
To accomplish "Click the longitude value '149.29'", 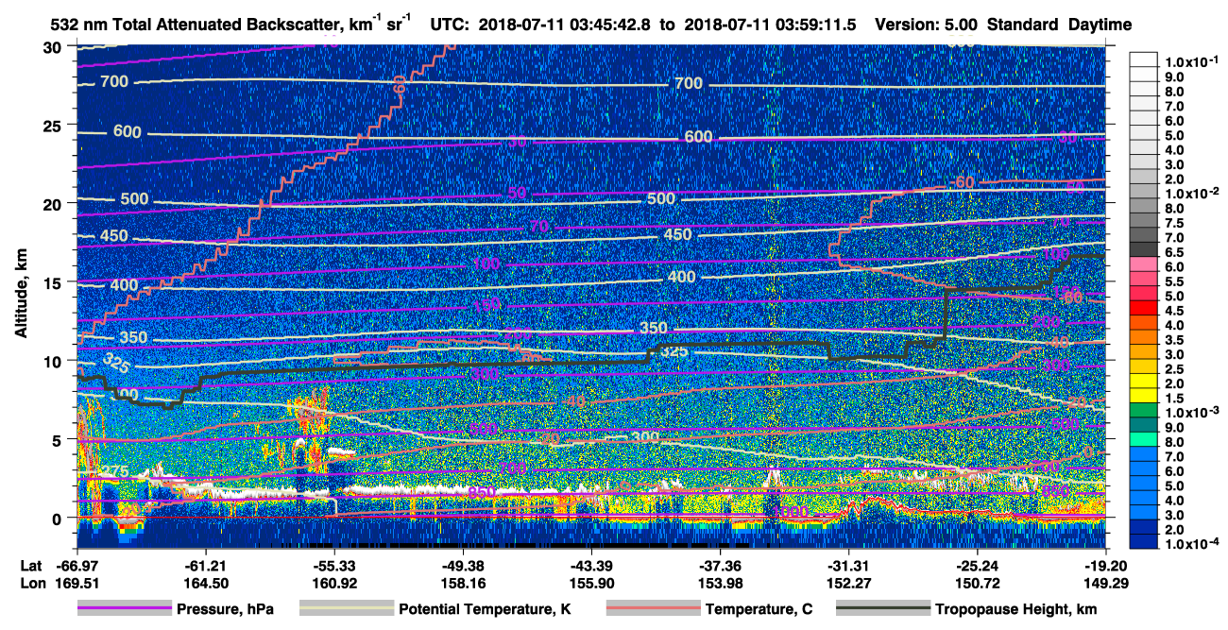I will point(1106,583).
